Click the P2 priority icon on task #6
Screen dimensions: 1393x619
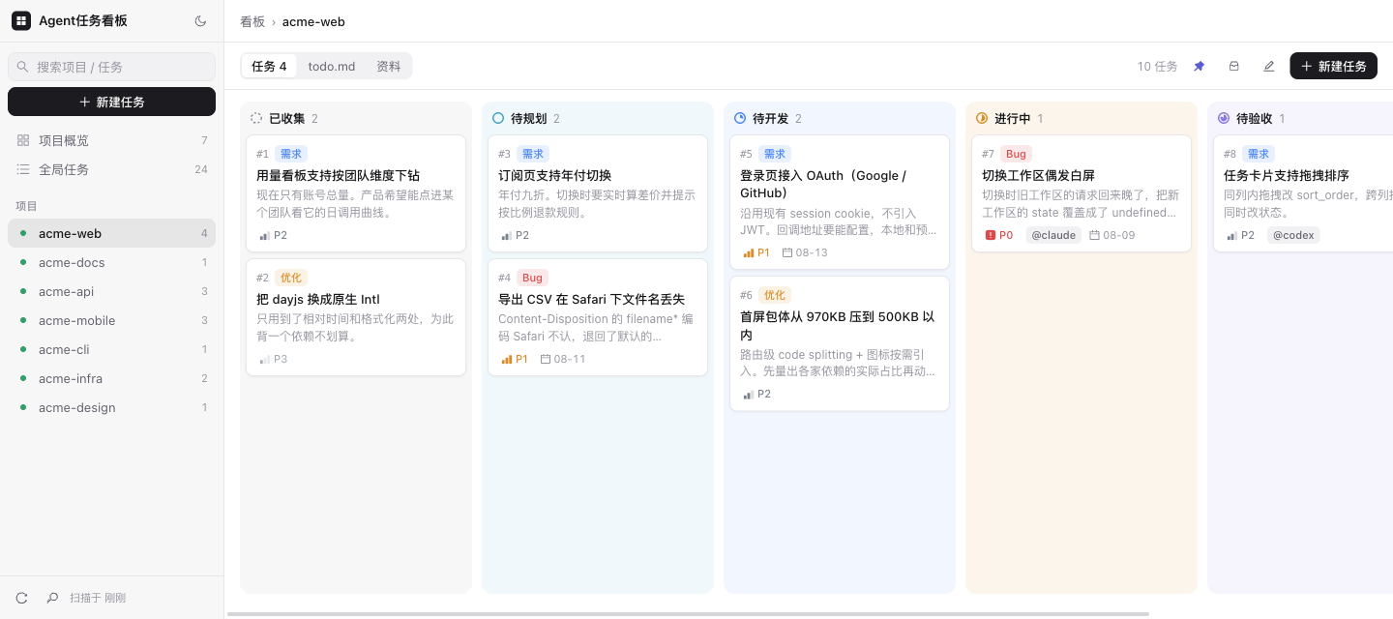(x=748, y=394)
